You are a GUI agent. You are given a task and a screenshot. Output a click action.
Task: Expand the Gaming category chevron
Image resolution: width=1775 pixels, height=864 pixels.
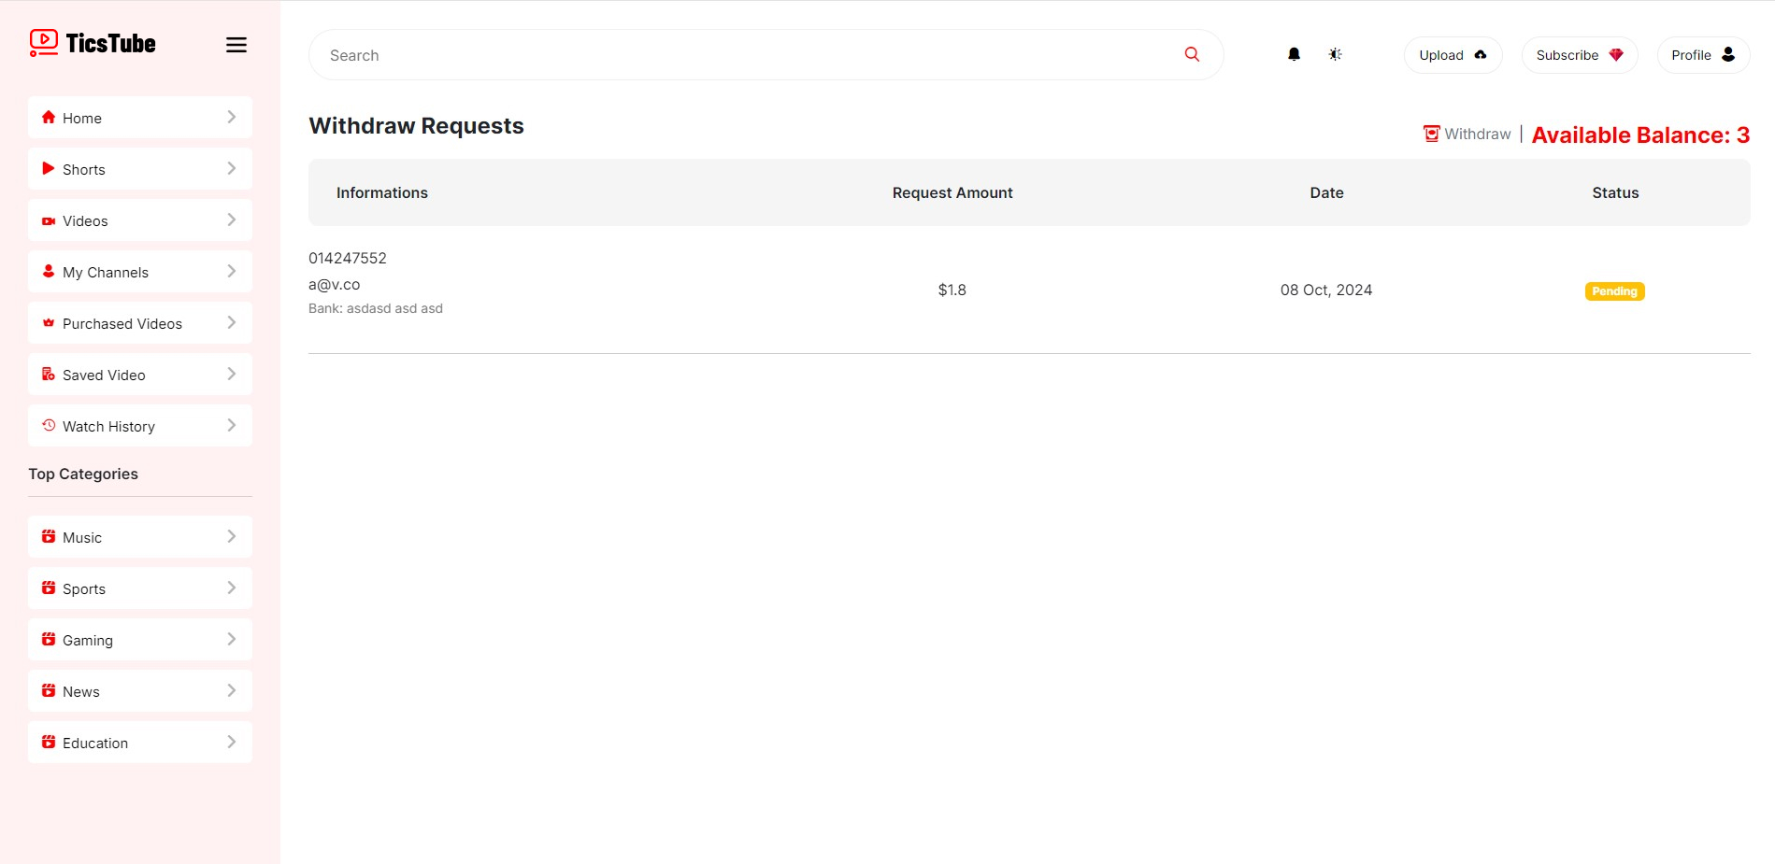click(231, 640)
